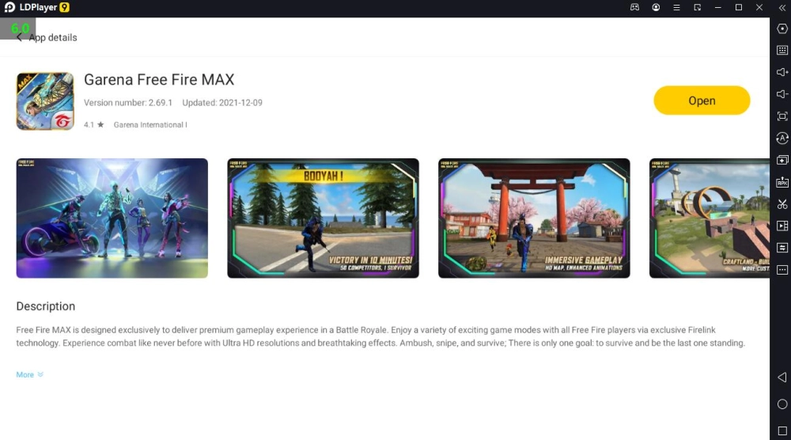Open the gamepad icon in title bar

(634, 7)
